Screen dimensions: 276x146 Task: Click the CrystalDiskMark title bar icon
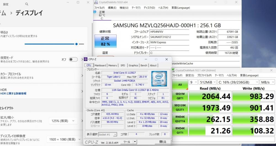click(x=173, y=70)
